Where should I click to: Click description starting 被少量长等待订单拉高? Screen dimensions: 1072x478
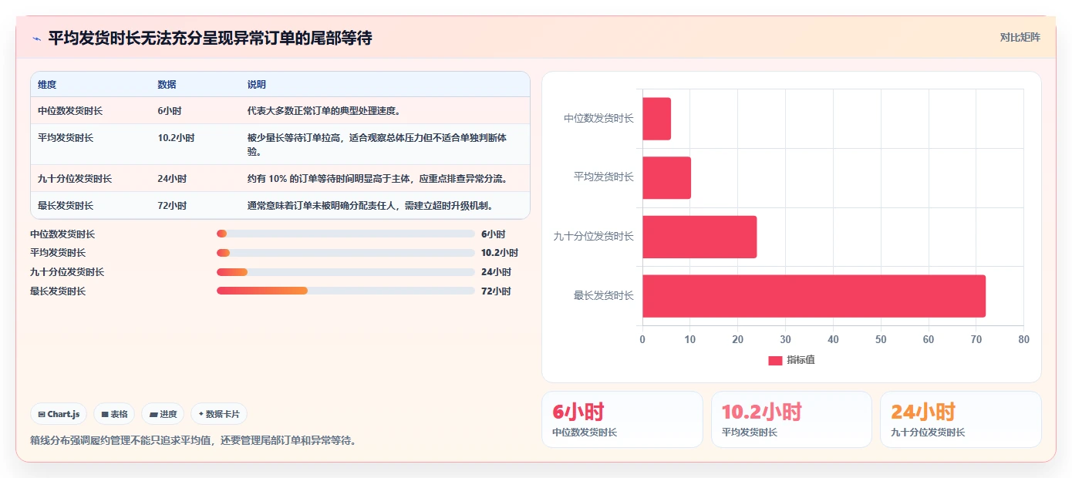377,145
